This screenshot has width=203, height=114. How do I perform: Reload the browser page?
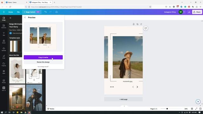(10, 7)
